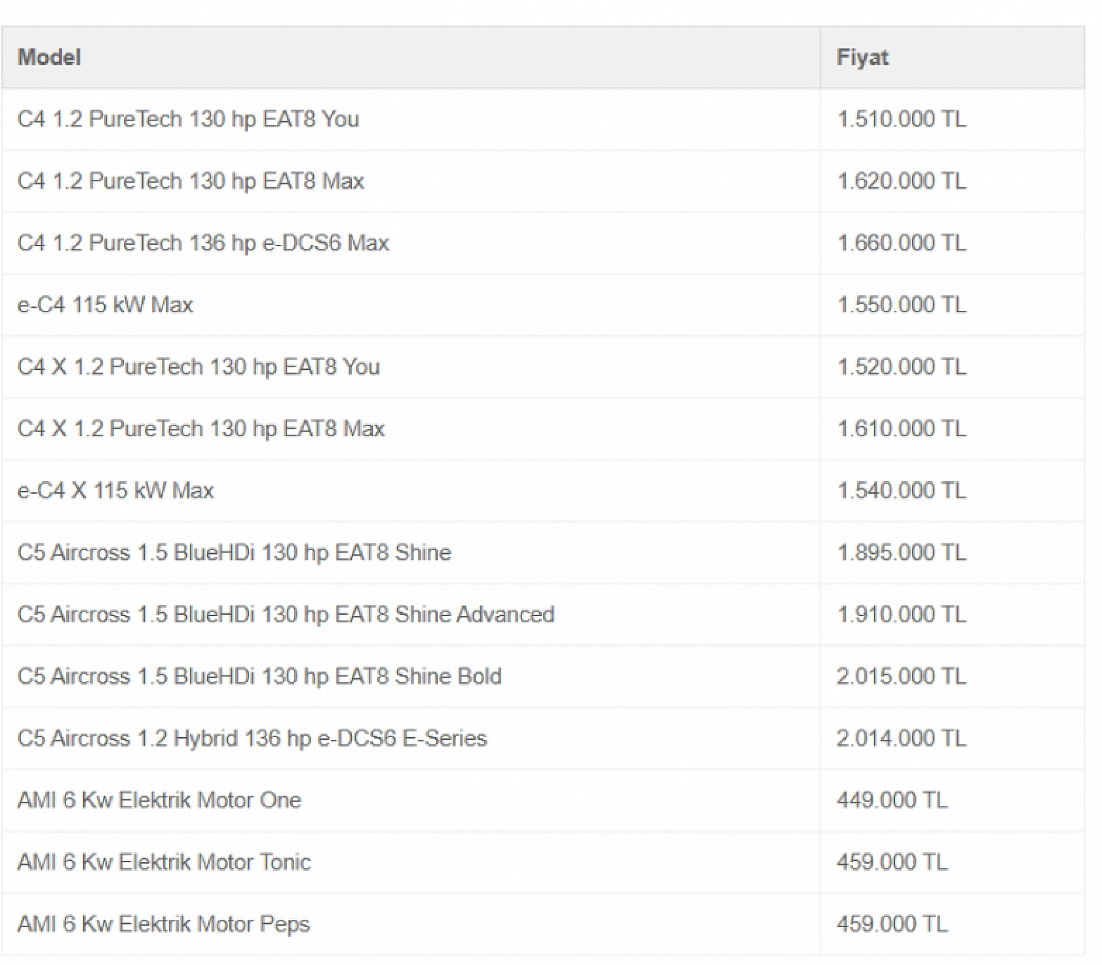The height and width of the screenshot is (965, 1102).
Task: Select C5 Aircross BlueHDi EAT8 Shine Advanced
Action: (286, 614)
